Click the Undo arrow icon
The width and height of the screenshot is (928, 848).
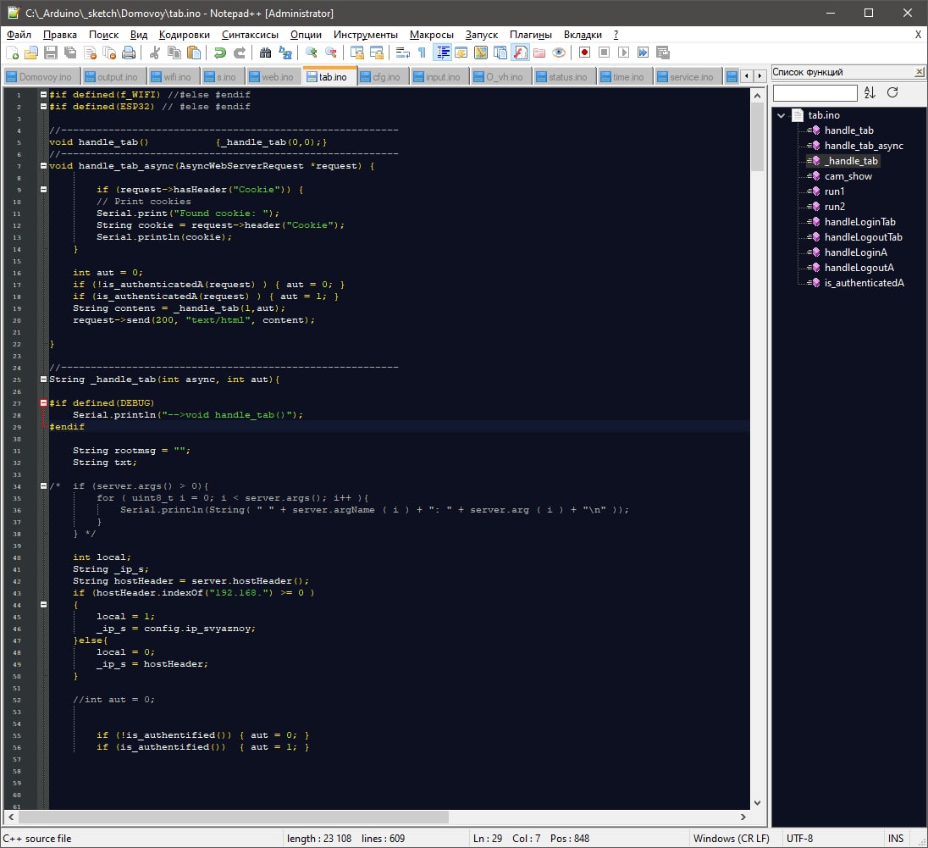pos(220,53)
